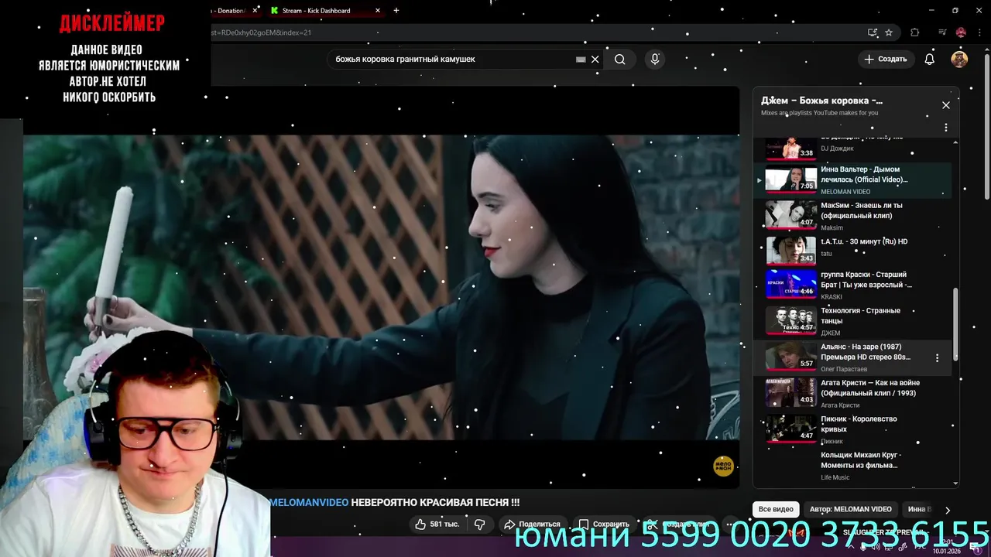Click the Джем – Божья коровка mix title
Image resolution: width=991 pixels, height=557 pixels.
click(821, 101)
